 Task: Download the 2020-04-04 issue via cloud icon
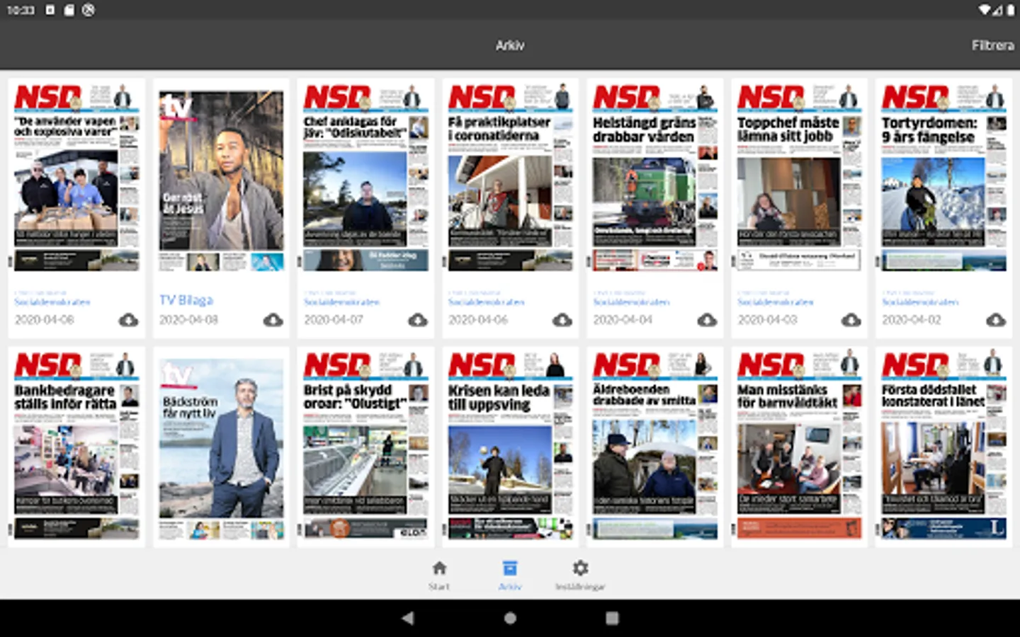707,320
